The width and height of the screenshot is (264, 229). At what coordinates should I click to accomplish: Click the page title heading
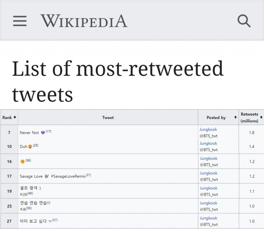click(118, 81)
